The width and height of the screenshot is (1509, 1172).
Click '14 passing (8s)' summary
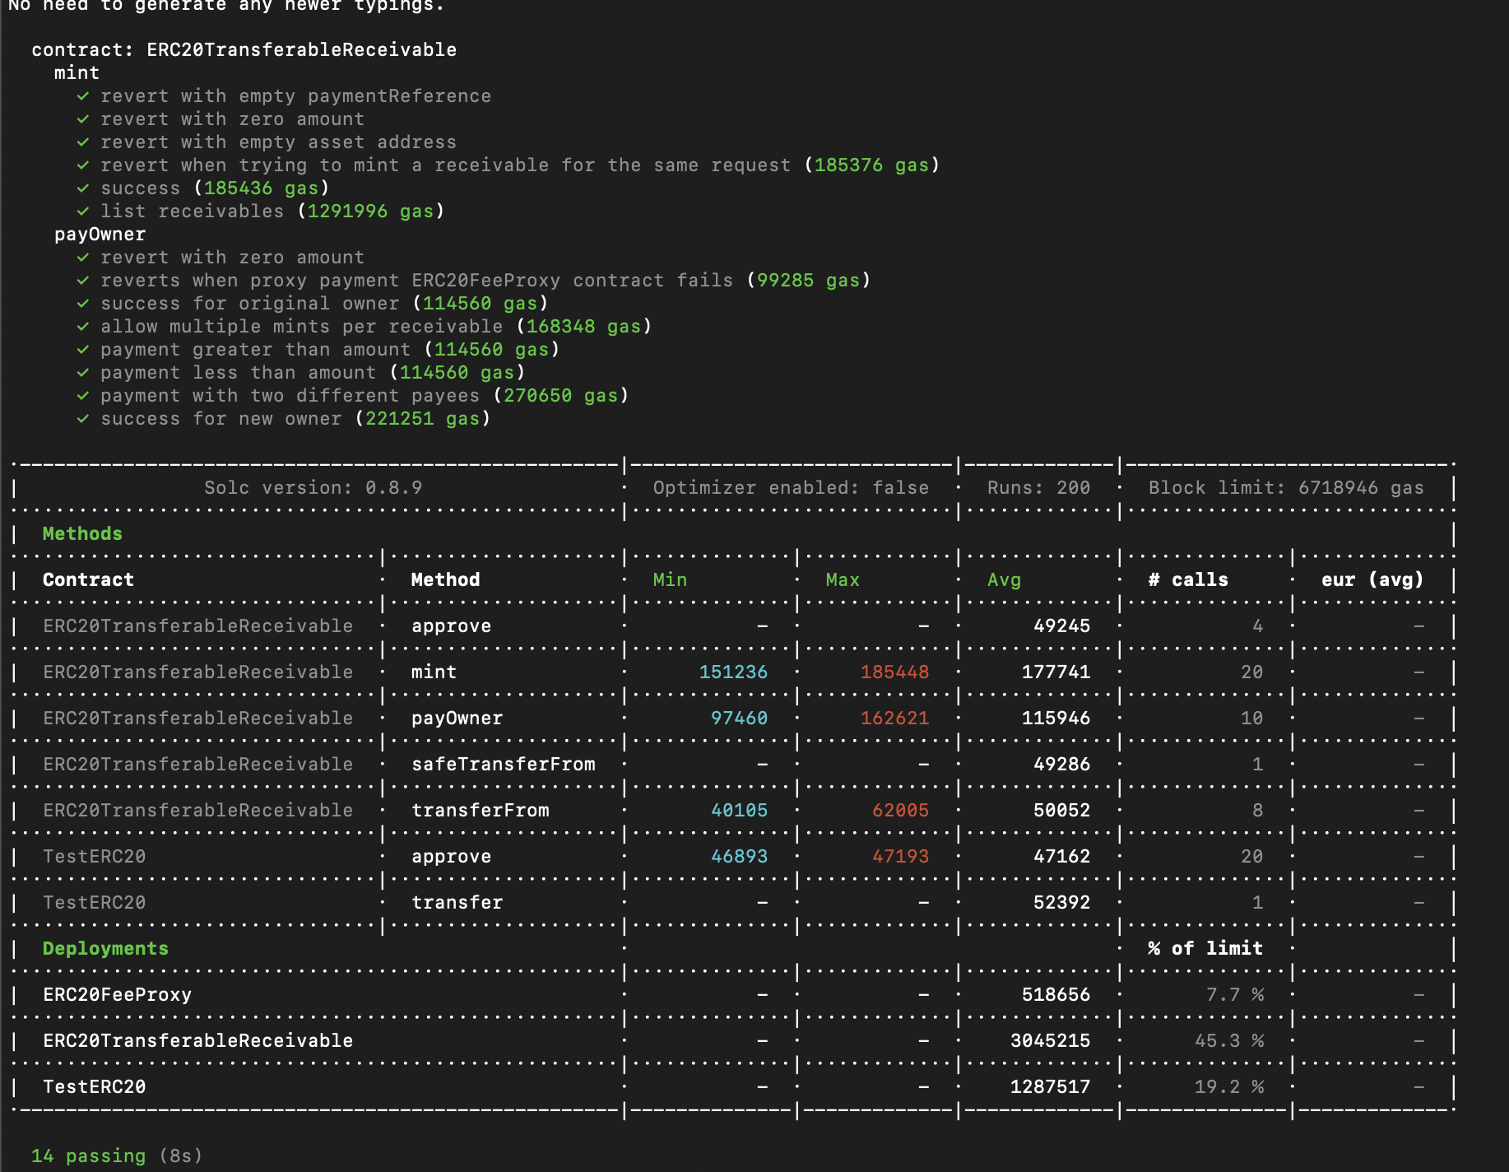[x=117, y=1156]
